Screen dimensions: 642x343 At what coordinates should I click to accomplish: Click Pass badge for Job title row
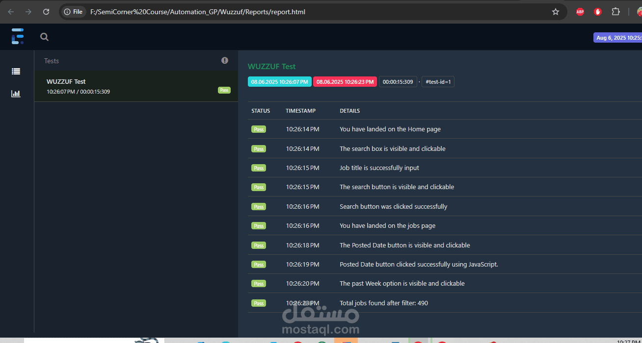click(x=259, y=168)
